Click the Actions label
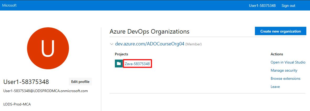 pos(277,54)
